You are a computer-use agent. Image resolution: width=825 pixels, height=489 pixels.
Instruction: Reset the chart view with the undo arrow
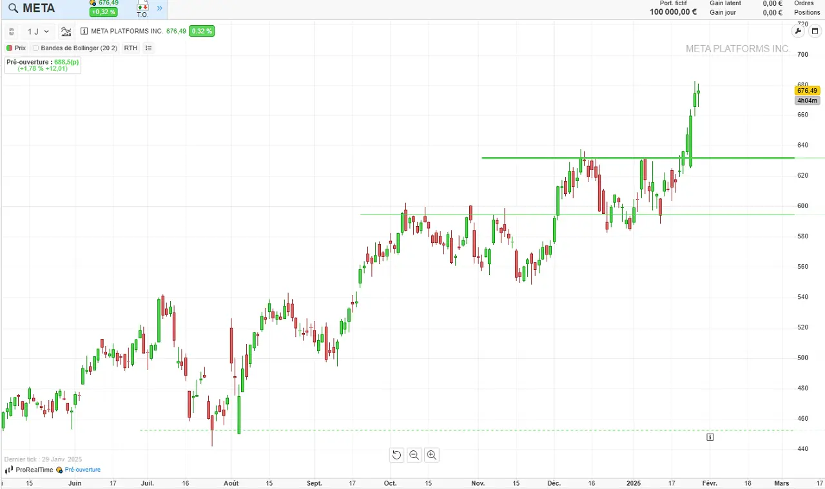click(x=396, y=455)
